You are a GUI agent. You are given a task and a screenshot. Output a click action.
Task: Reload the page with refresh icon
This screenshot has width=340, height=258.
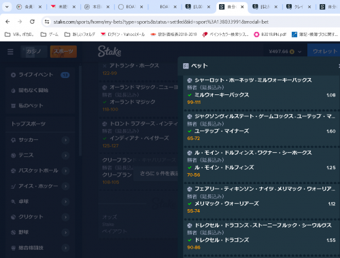pos(32,22)
